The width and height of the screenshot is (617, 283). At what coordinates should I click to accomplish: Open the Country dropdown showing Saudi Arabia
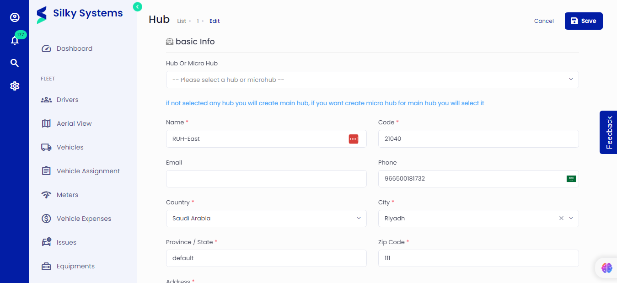(x=266, y=219)
